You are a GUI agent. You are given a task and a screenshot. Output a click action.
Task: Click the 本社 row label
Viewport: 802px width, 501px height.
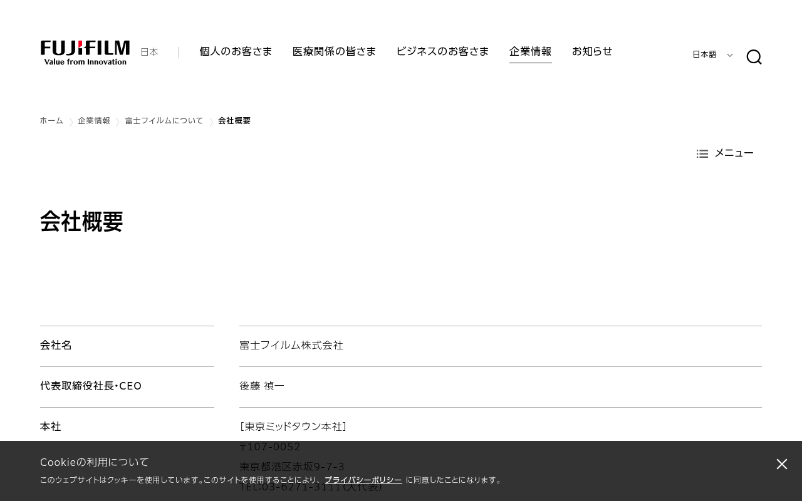[51, 426]
